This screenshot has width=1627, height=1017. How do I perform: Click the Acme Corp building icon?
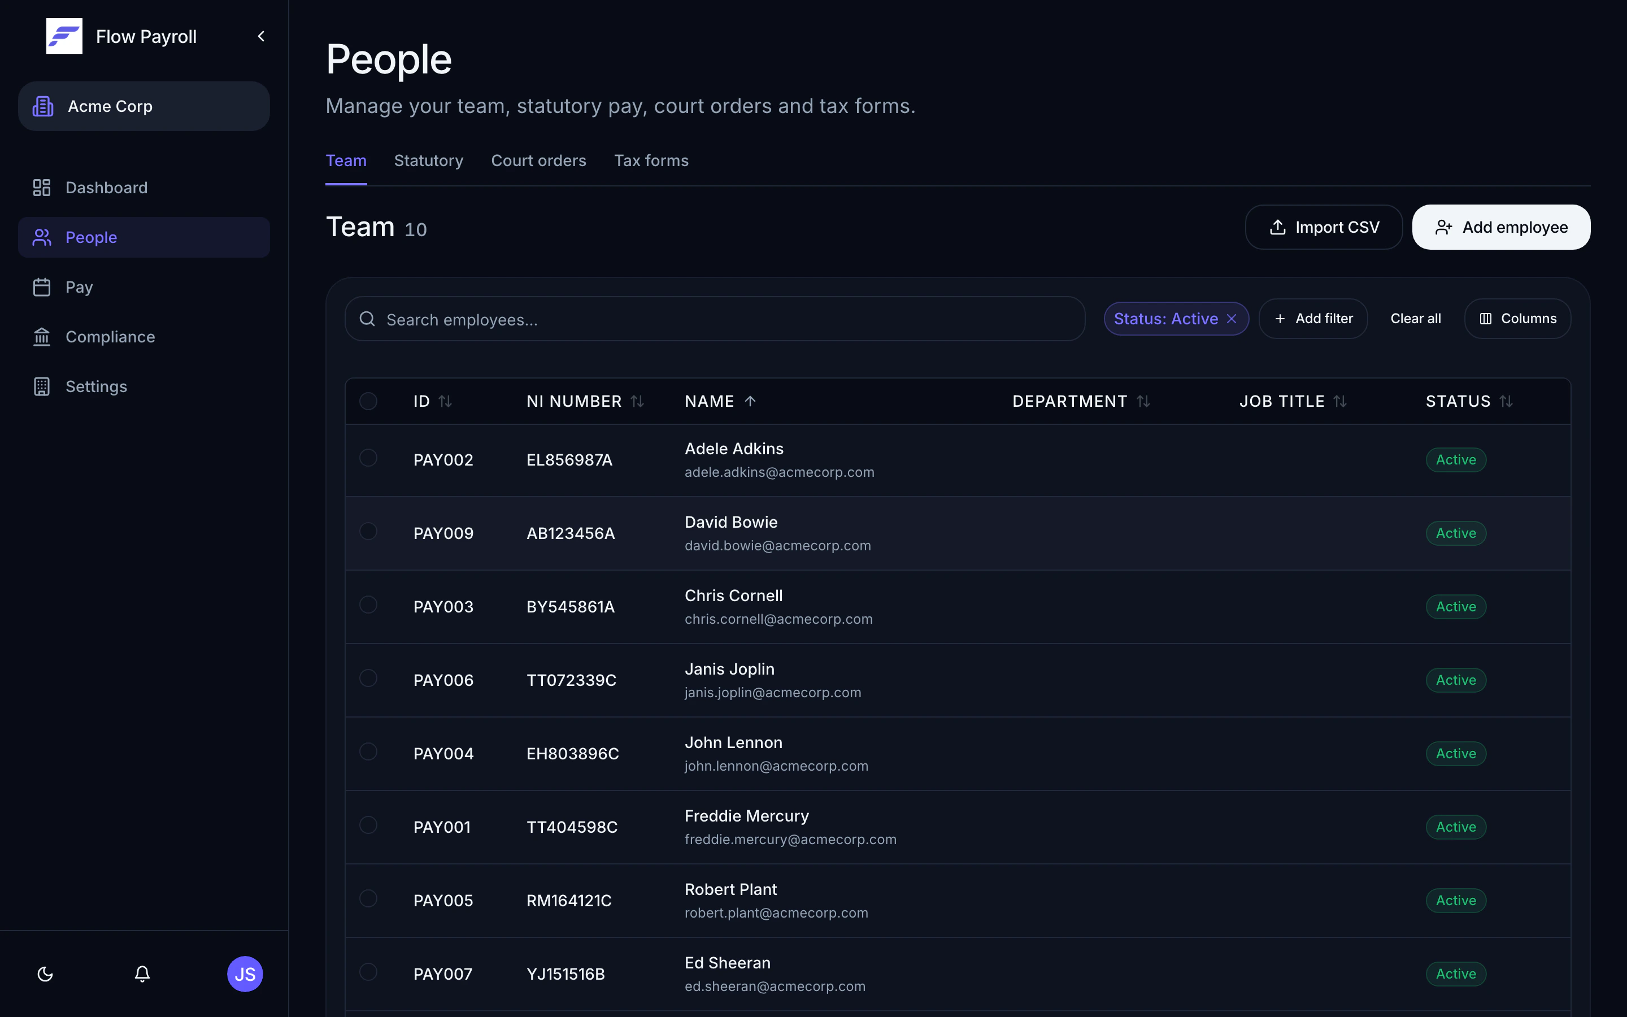[x=43, y=106]
